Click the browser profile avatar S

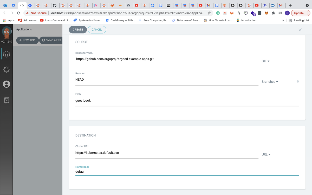pos(287,13)
